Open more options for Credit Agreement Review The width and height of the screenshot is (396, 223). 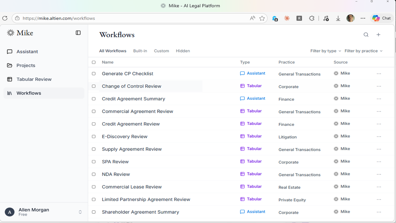click(379, 124)
